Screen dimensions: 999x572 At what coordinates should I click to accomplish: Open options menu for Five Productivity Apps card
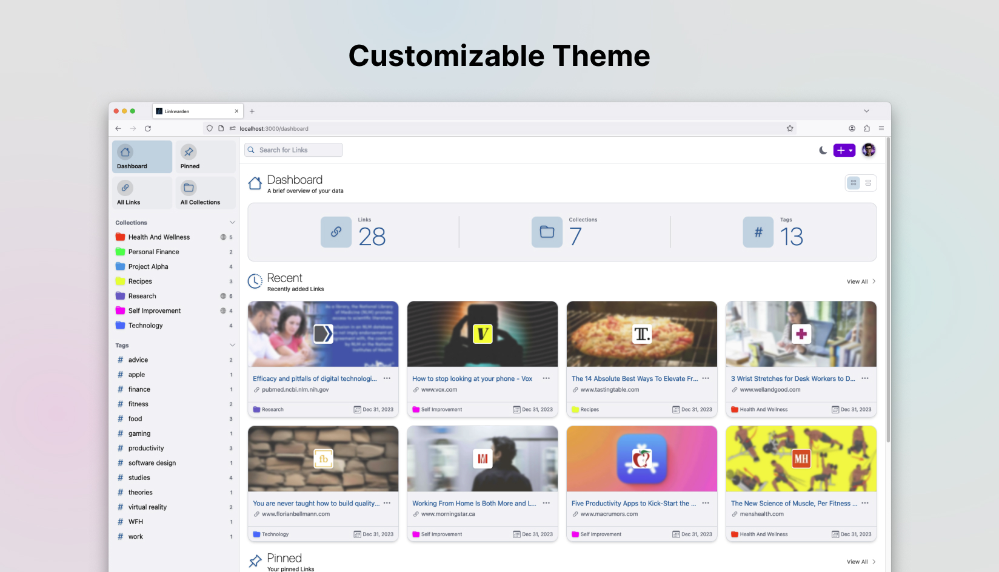point(706,503)
